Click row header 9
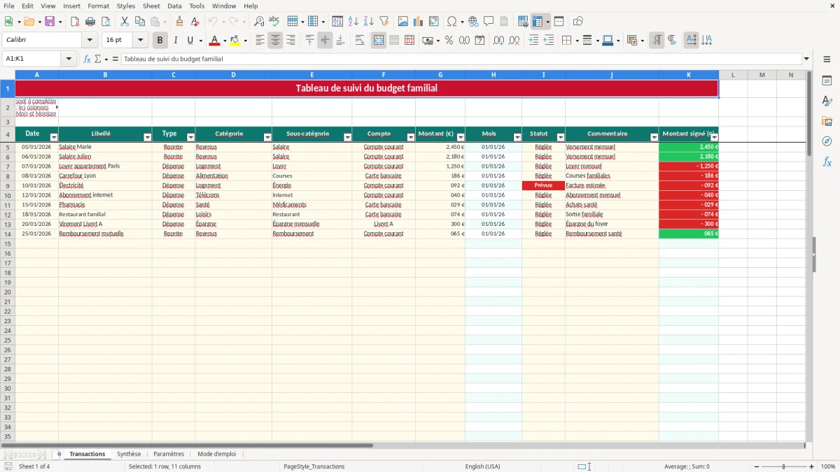 (8, 185)
